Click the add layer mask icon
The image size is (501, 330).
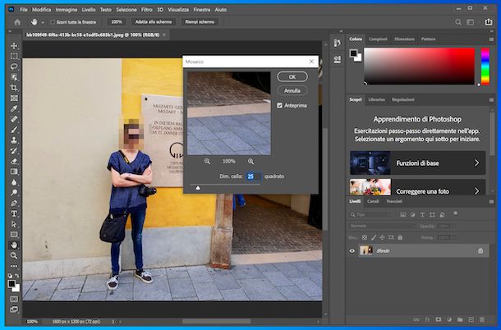point(439,319)
